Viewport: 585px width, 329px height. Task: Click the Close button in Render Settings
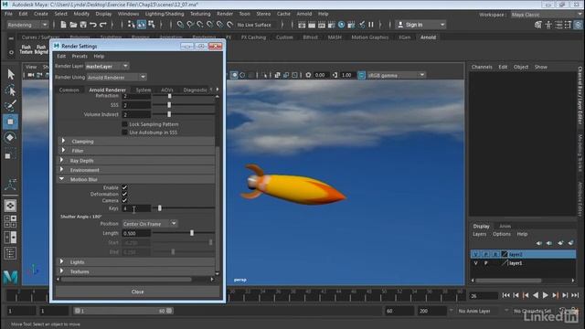tap(137, 292)
